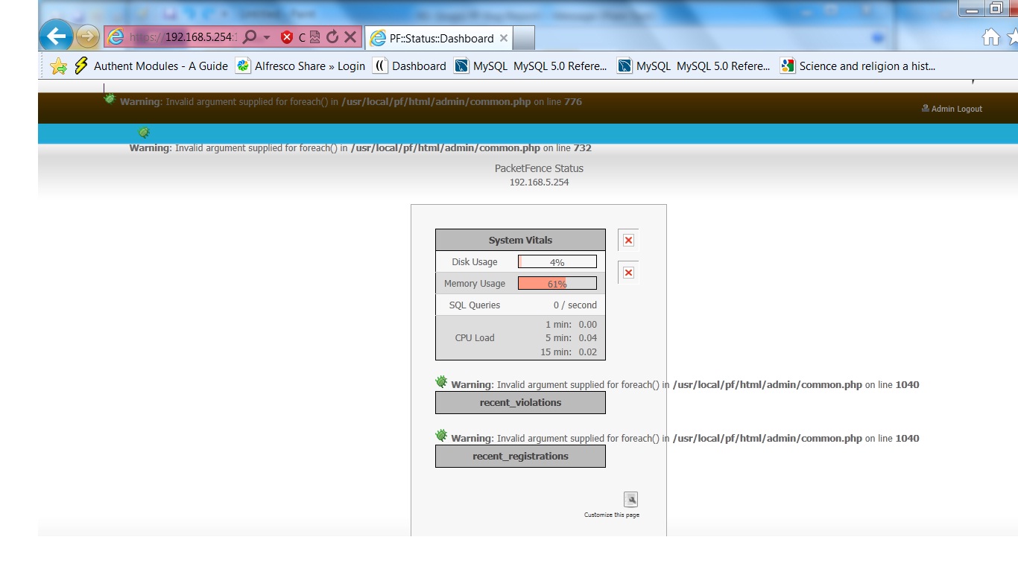1018x572 pixels.
Task: Open the Authent Modules - A Guide bookmark
Action: (151, 66)
